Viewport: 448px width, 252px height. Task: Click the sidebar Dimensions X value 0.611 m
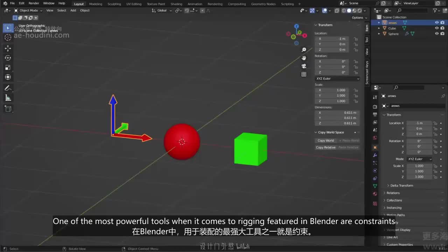pos(337,113)
